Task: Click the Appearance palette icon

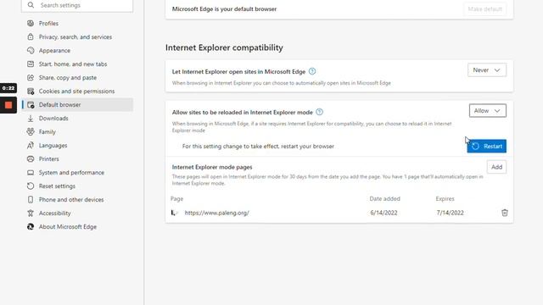Action: (x=31, y=51)
